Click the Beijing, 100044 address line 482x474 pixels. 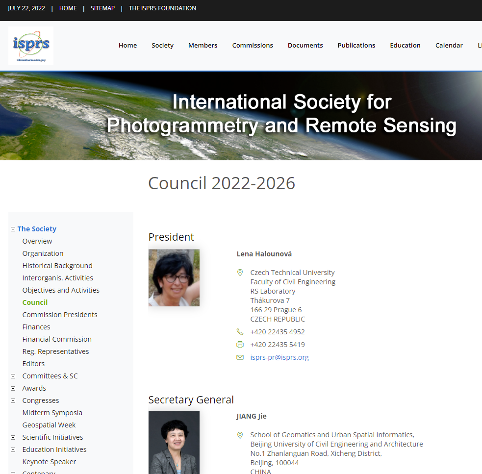pos(275,463)
